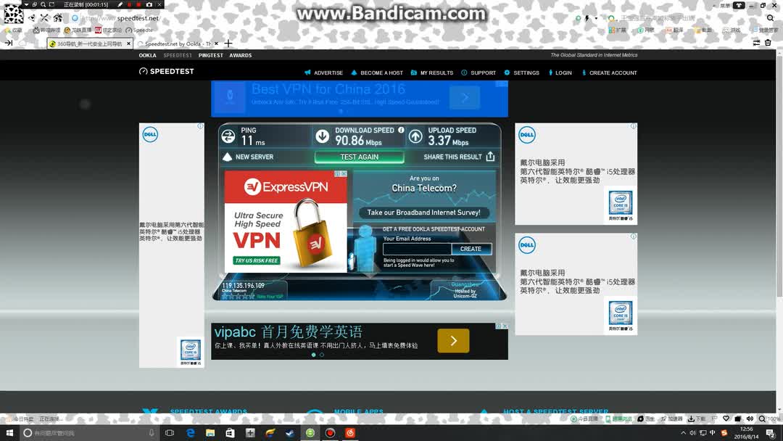This screenshot has width=783, height=441.
Task: Open the Bandicam bar dropdown arrow
Action: coord(27,4)
